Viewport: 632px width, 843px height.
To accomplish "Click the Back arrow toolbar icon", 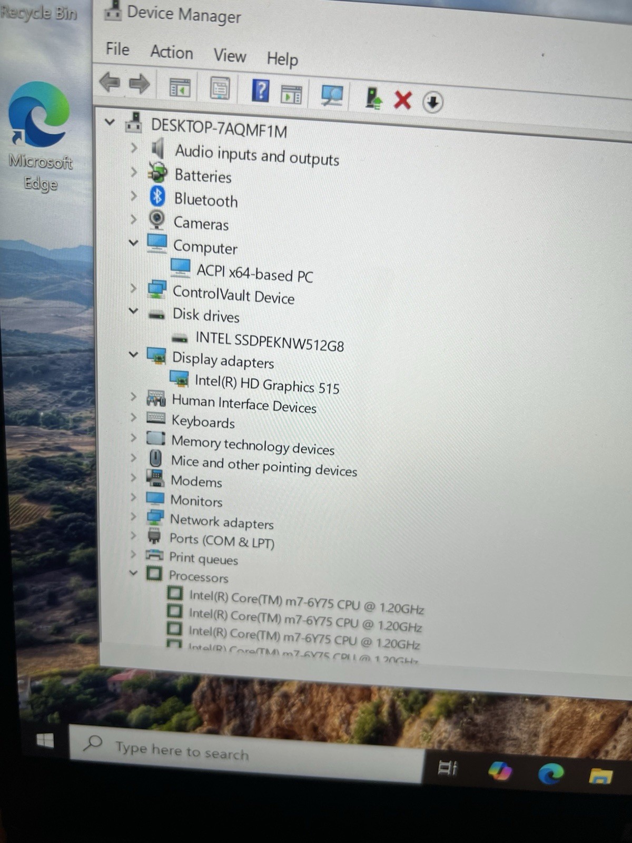I will [110, 82].
